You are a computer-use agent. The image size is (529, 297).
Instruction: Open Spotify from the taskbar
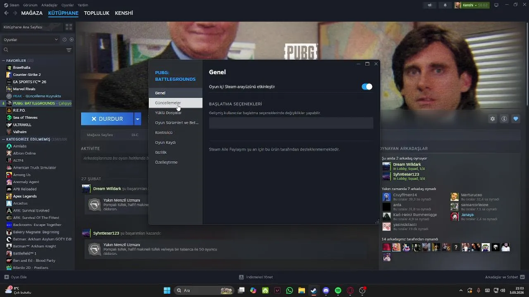pyautogui.click(x=338, y=290)
